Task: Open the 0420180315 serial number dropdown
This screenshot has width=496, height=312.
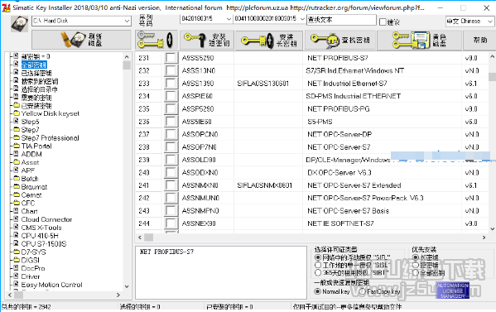Action: pos(229,19)
